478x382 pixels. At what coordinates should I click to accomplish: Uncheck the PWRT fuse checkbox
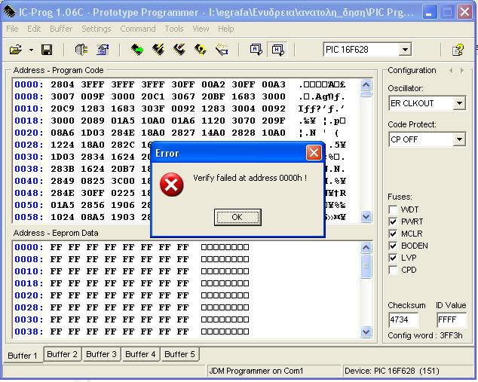click(393, 222)
